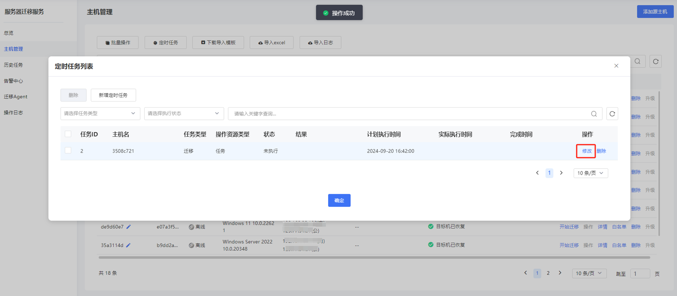
Task: Click the search icon on host management page
Action: (x=638, y=61)
